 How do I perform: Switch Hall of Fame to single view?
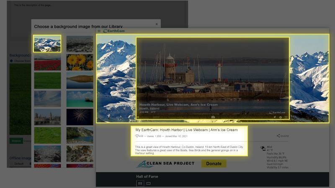tap(149, 183)
